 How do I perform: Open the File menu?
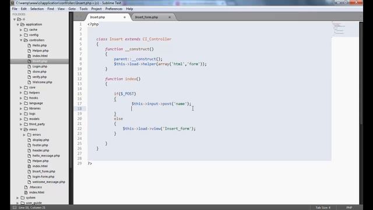point(15,9)
